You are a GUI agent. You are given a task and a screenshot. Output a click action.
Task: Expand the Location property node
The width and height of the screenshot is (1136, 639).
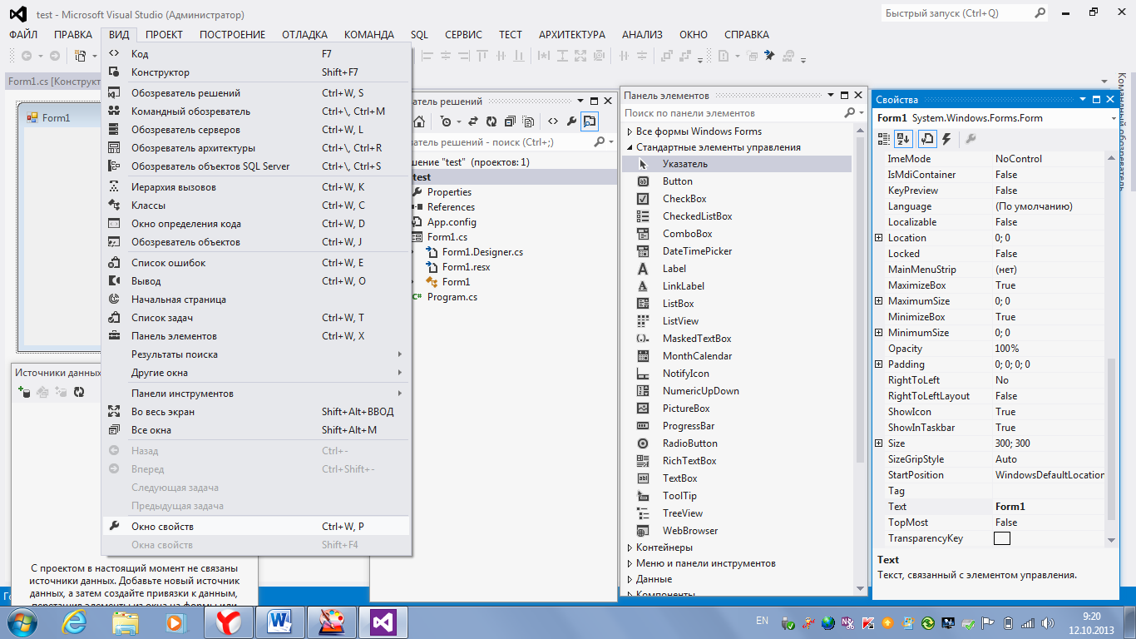point(879,238)
